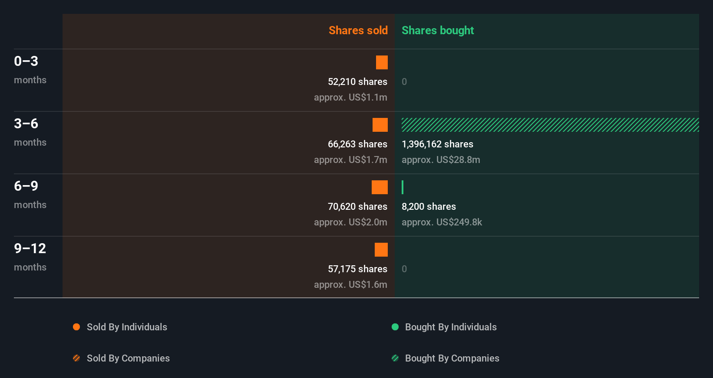This screenshot has width=713, height=378.
Task: Click the zero bought value in 0–3 months row
Action: click(404, 81)
